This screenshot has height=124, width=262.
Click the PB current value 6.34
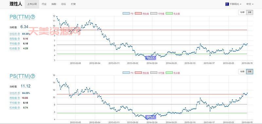click(24, 27)
